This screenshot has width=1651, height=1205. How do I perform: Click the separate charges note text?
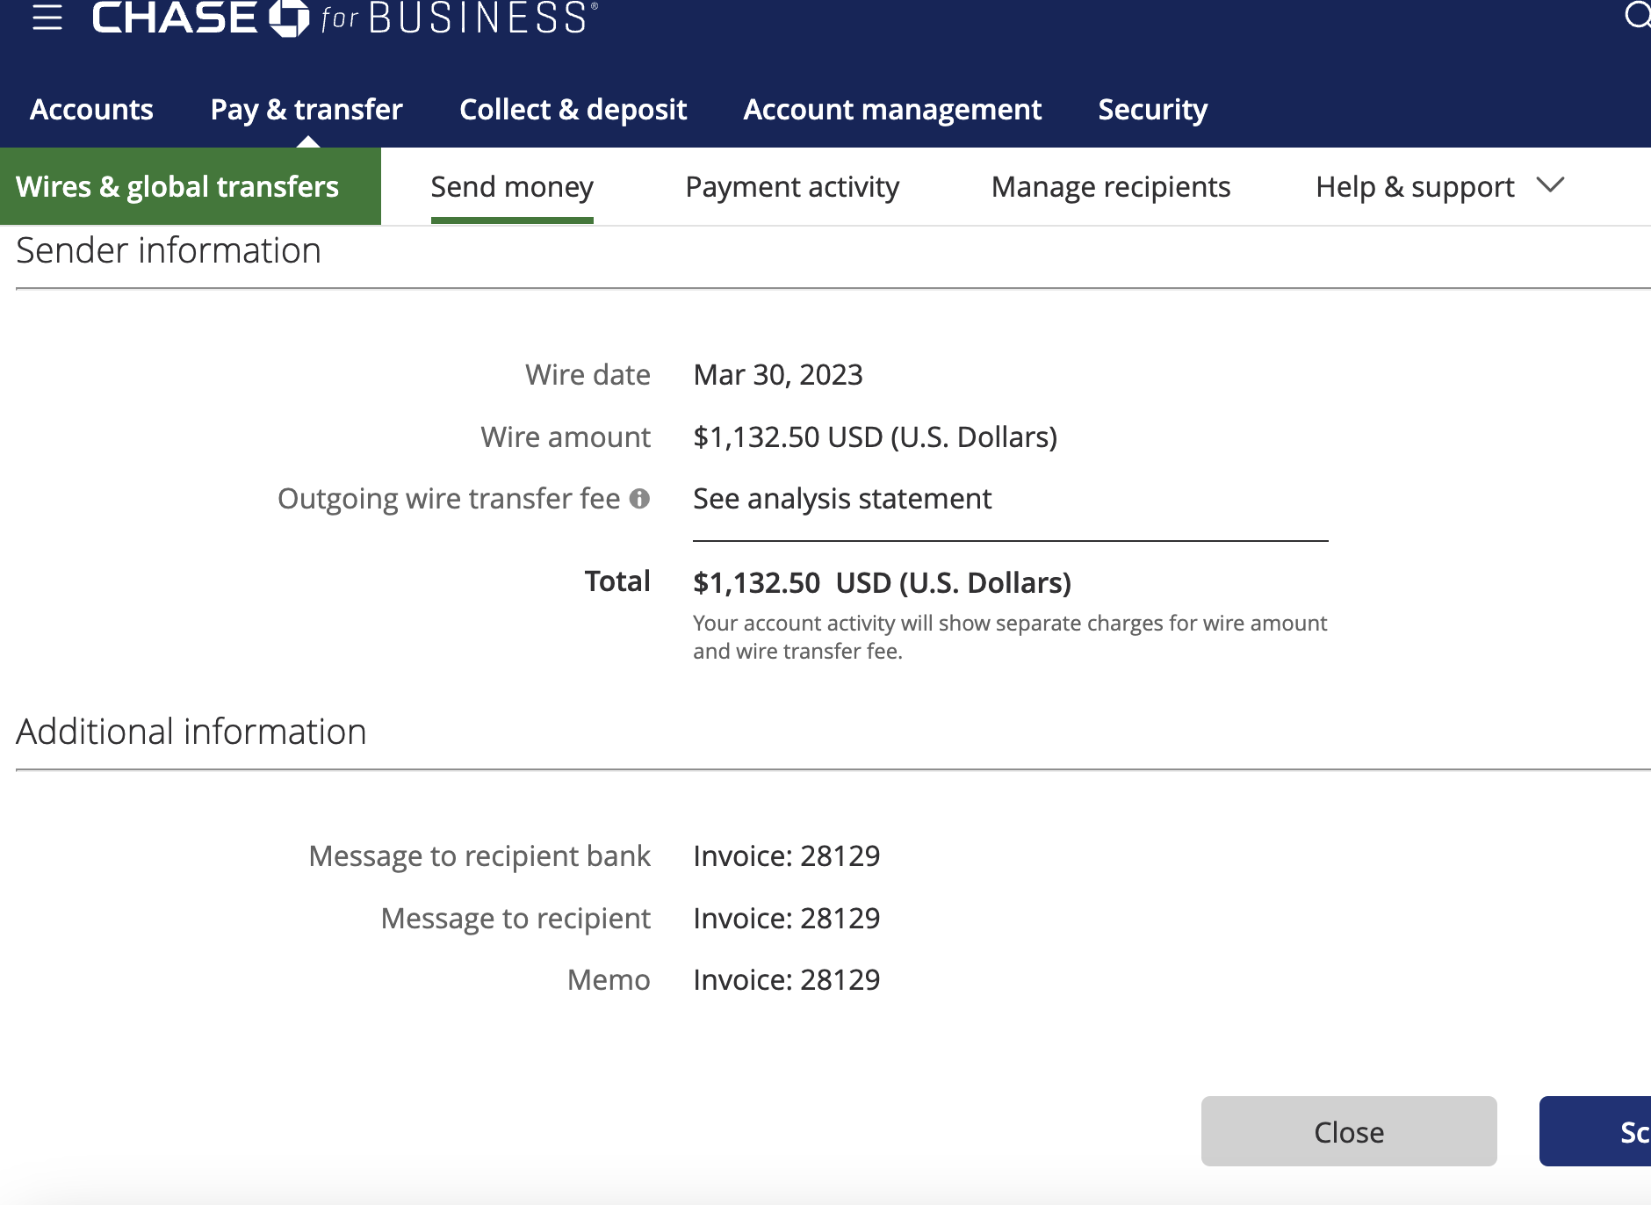click(x=1010, y=637)
